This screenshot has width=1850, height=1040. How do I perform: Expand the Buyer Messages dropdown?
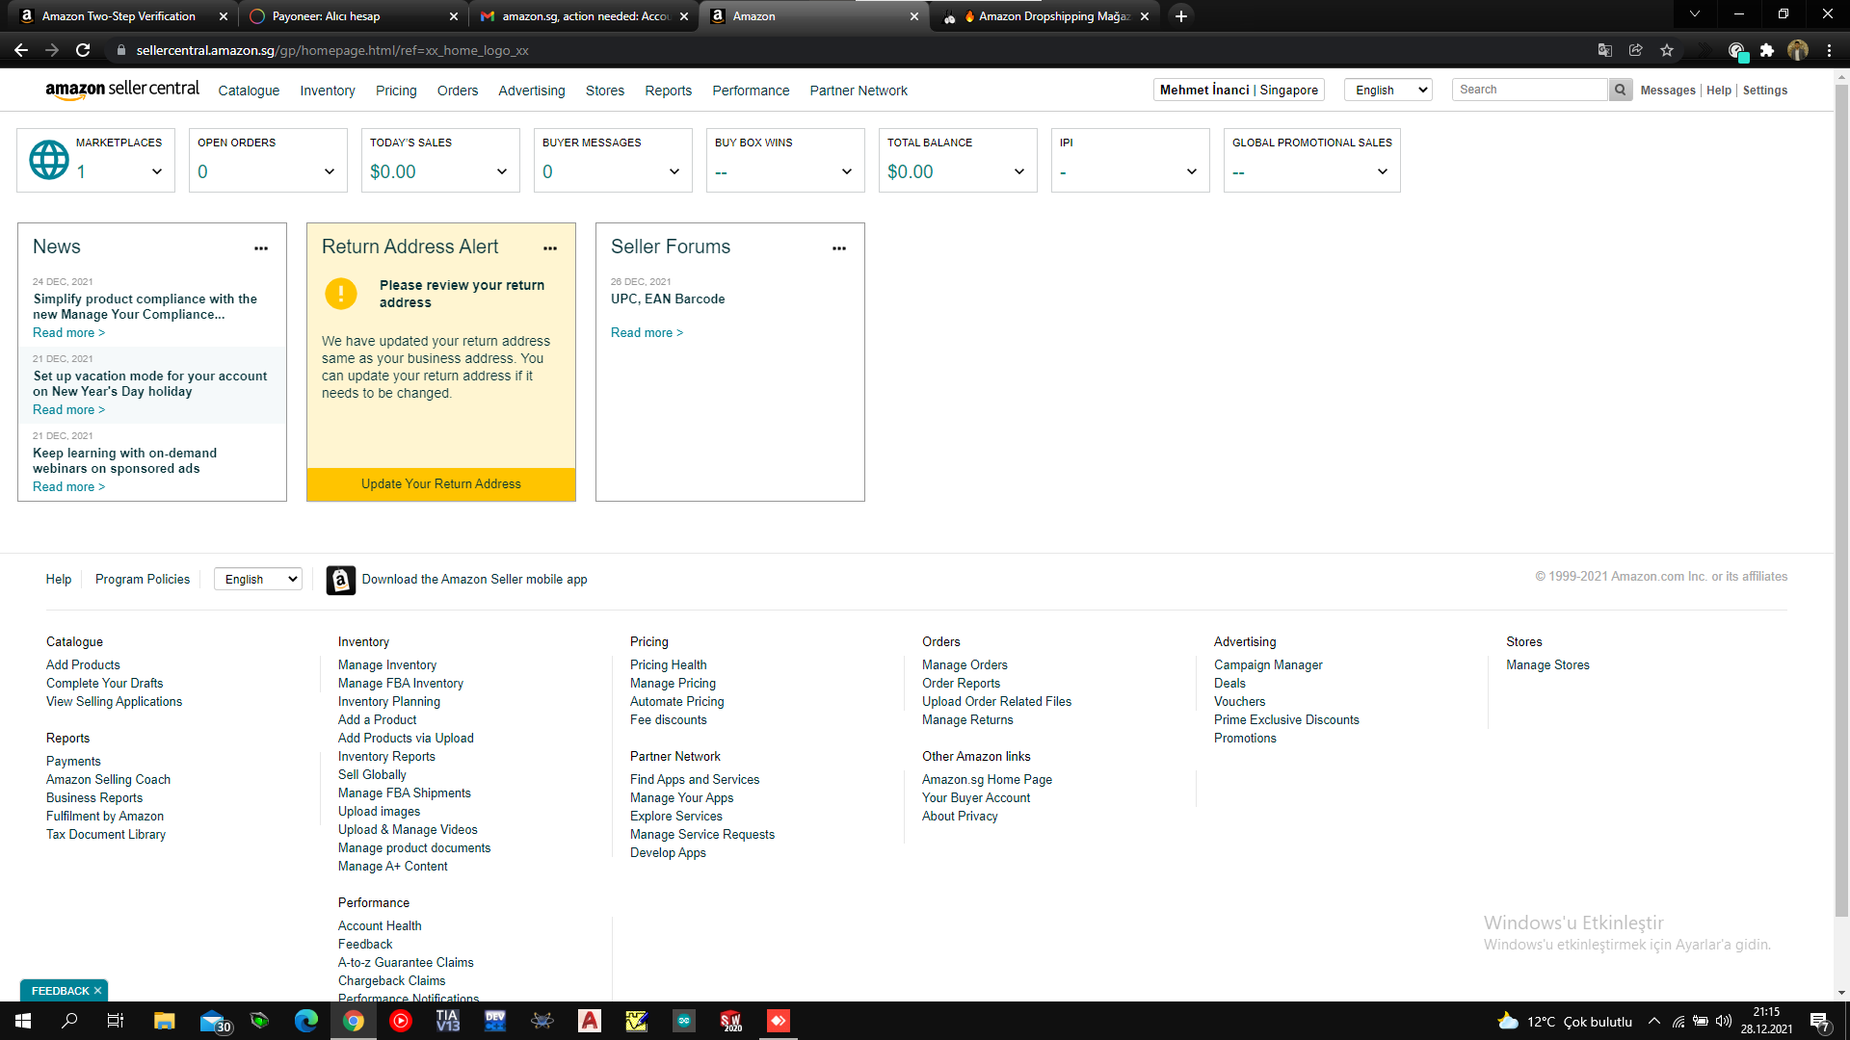point(674,171)
